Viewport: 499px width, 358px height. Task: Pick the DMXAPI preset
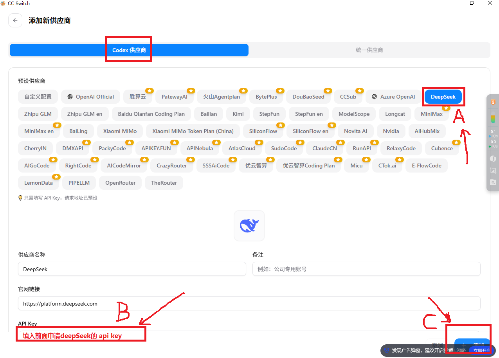point(73,148)
